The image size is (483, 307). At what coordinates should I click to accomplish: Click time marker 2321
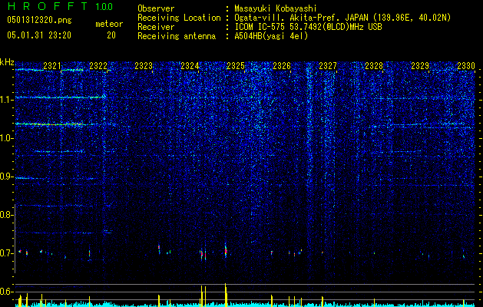click(52, 66)
